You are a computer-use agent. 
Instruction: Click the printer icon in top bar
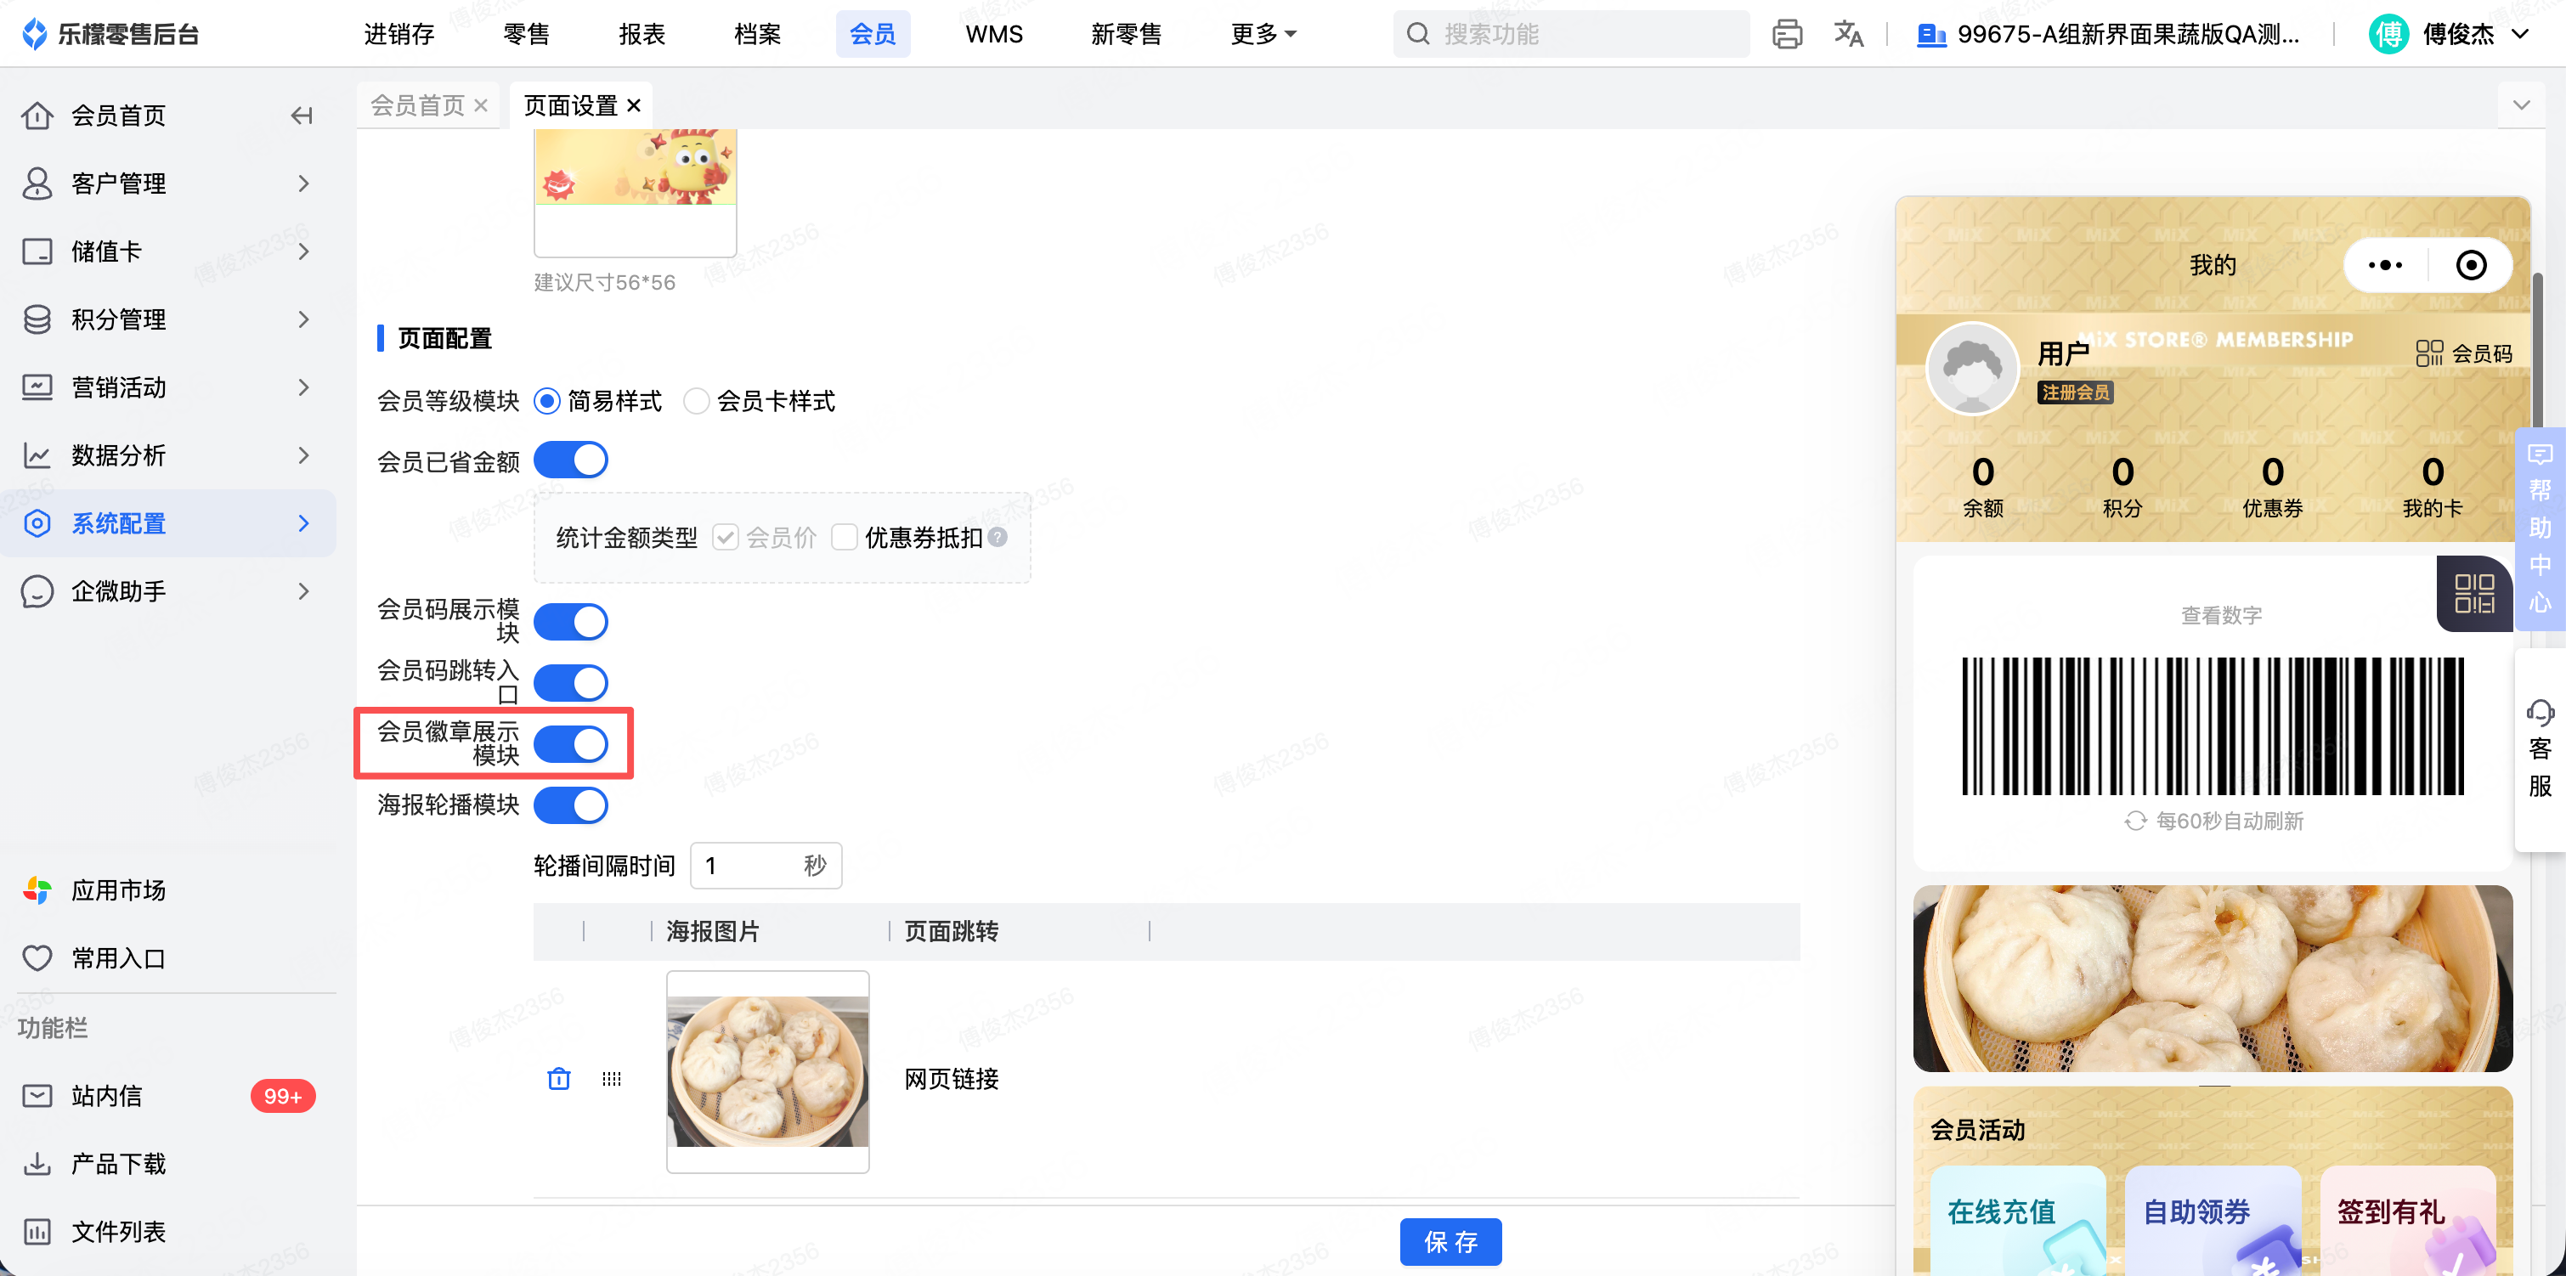(x=1787, y=35)
